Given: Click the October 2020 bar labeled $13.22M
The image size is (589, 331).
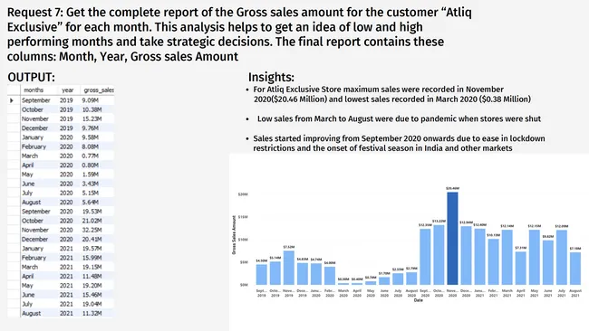Looking at the screenshot, I should [439, 255].
